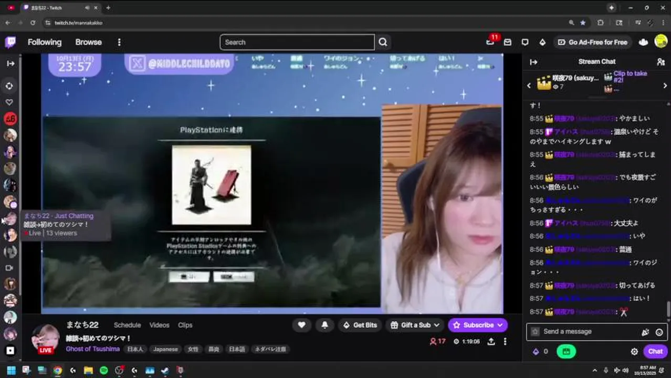
Task: Open the channel Clips tab
Action: pyautogui.click(x=185, y=325)
